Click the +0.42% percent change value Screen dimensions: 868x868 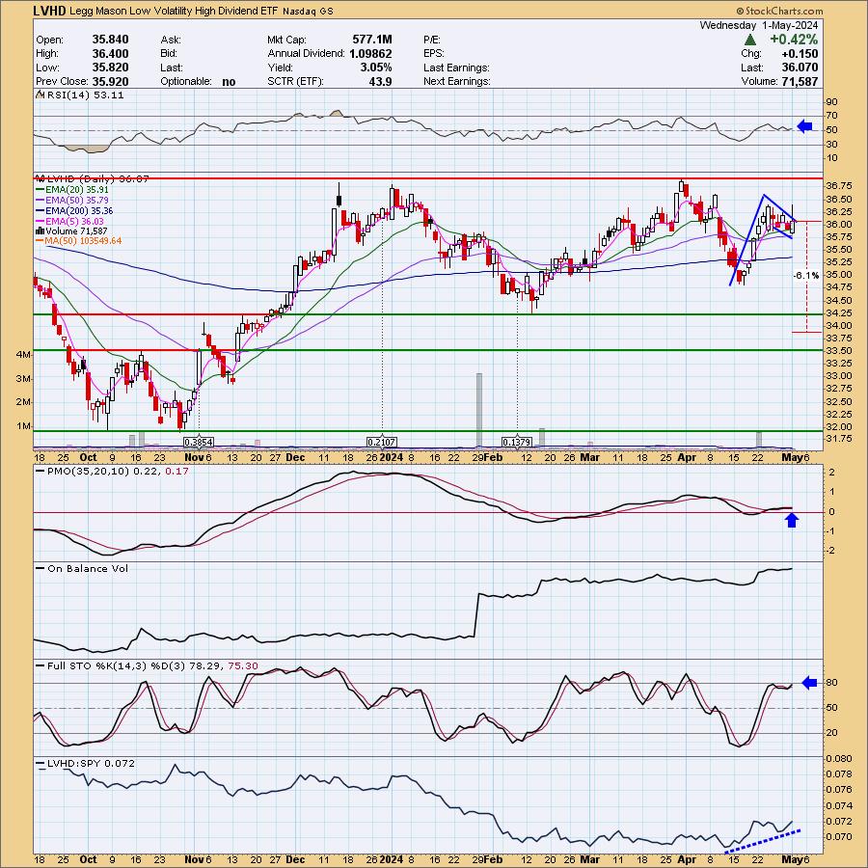point(794,40)
